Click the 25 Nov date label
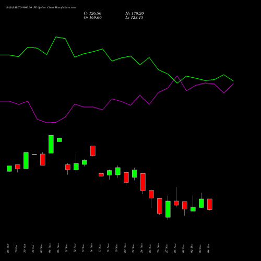Screen dimensions: 261x261 tap(150, 248)
